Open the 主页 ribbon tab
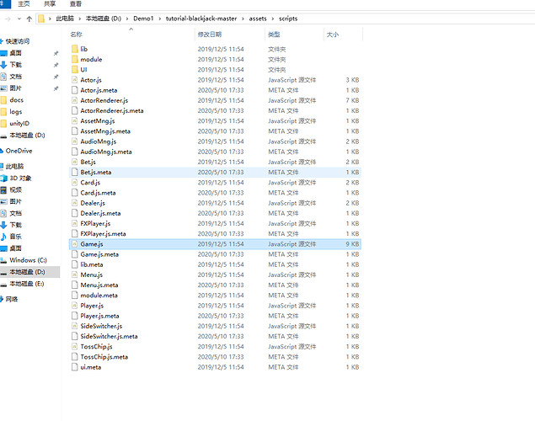The width and height of the screenshot is (535, 421). click(24, 4)
